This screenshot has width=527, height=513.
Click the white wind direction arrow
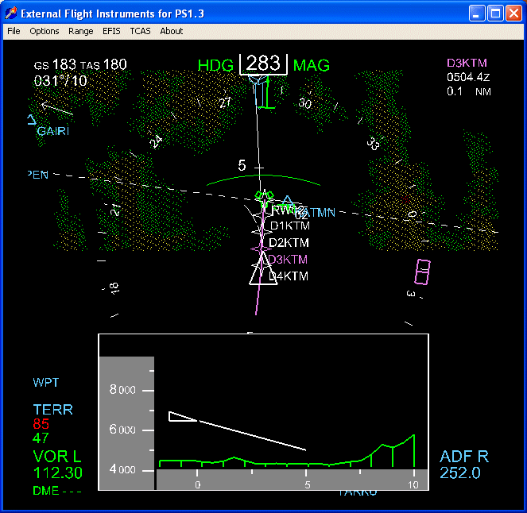(57, 107)
